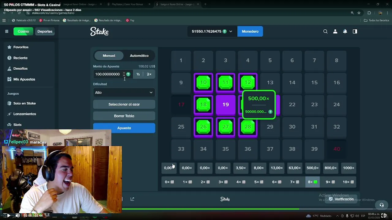Open the Dificultad Alto dropdown
The width and height of the screenshot is (392, 220).
pyautogui.click(x=124, y=93)
